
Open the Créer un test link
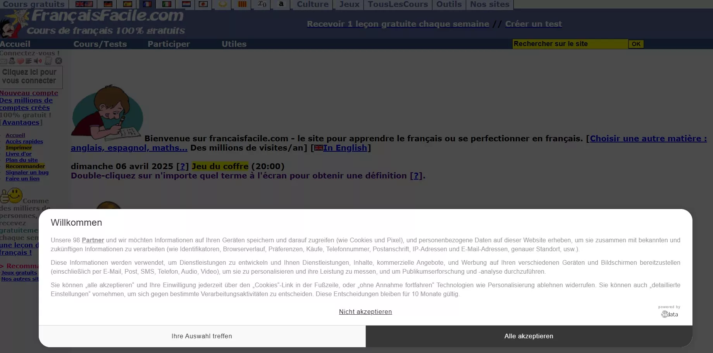[x=533, y=24]
